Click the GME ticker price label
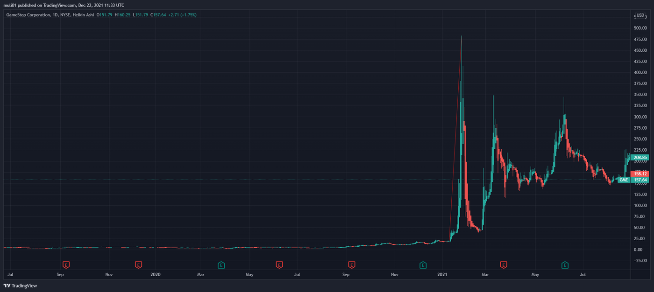Image resolution: width=654 pixels, height=292 pixels. [x=623, y=180]
